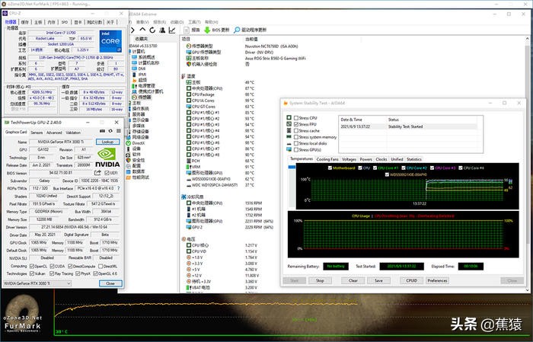Click the chart icon in AIDA64 toolbar
This screenshot has width=533, height=342.
(172, 30)
